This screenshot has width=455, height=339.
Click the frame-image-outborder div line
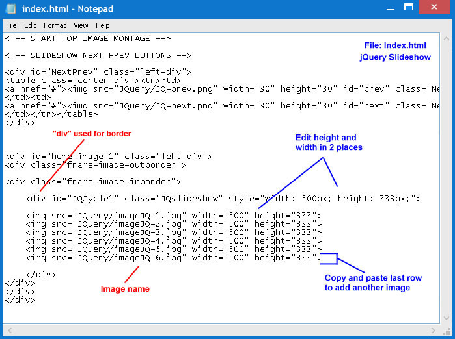pyautogui.click(x=96, y=165)
